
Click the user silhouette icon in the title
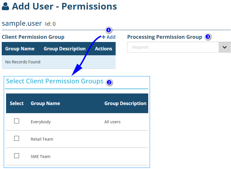[6, 7]
